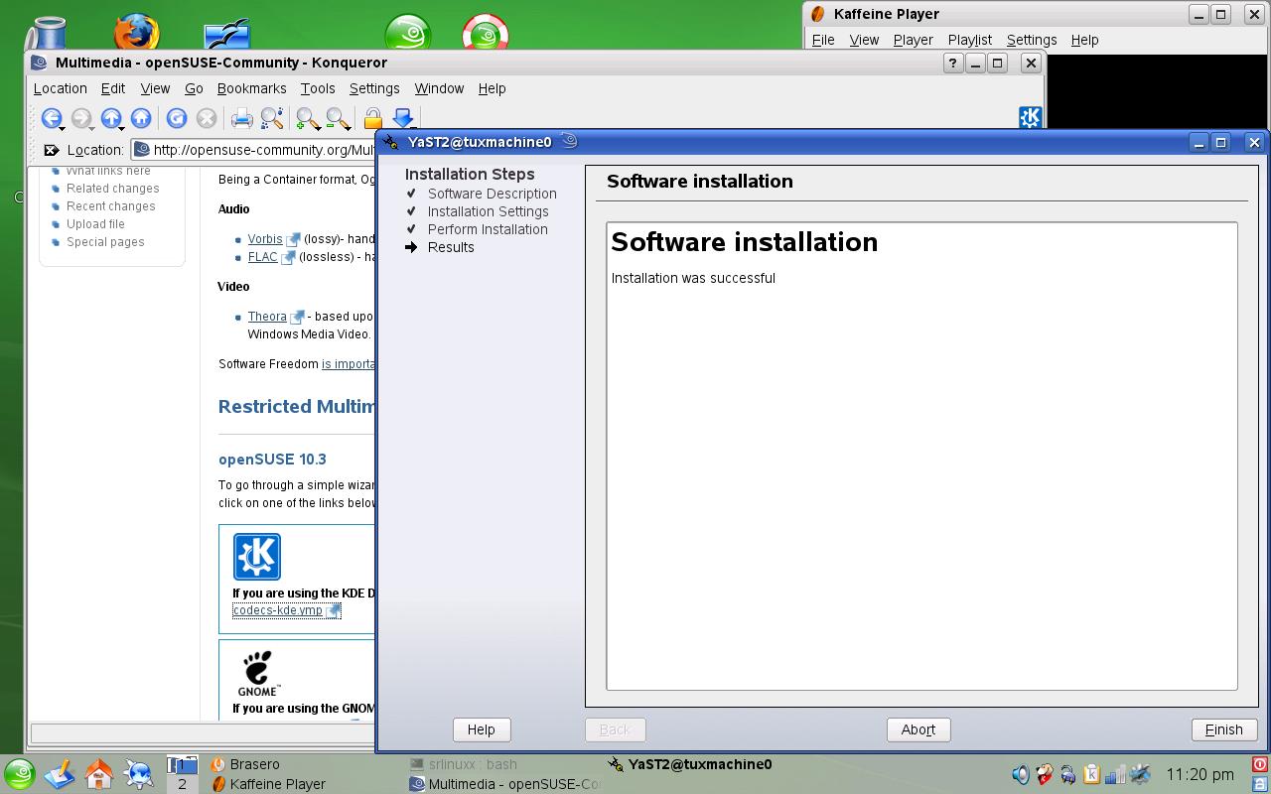Open Back history dropdown arrow in Konqueror
1271x794 pixels.
point(63,128)
